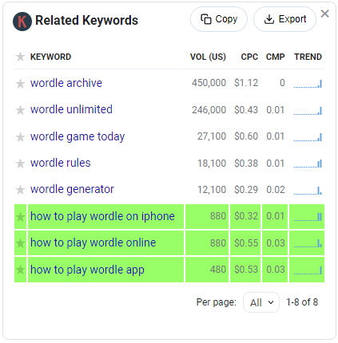Click the $0.38 CPC value
Screen dimensions: 338x343
pos(246,163)
